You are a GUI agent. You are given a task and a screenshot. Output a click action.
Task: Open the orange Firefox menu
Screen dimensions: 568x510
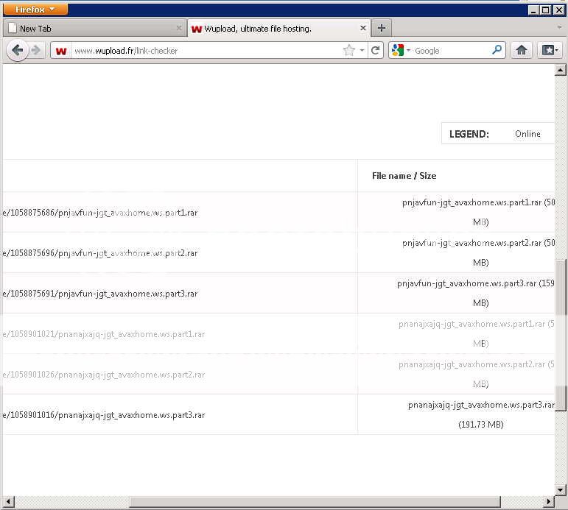pos(35,10)
